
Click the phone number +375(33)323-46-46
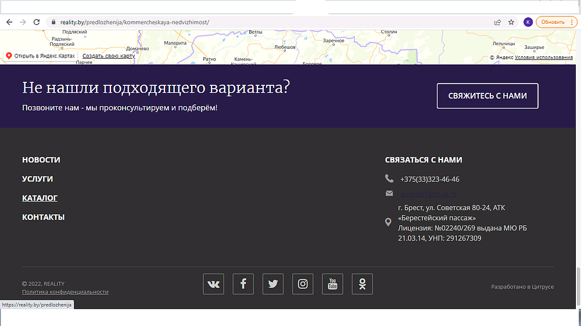tap(429, 179)
